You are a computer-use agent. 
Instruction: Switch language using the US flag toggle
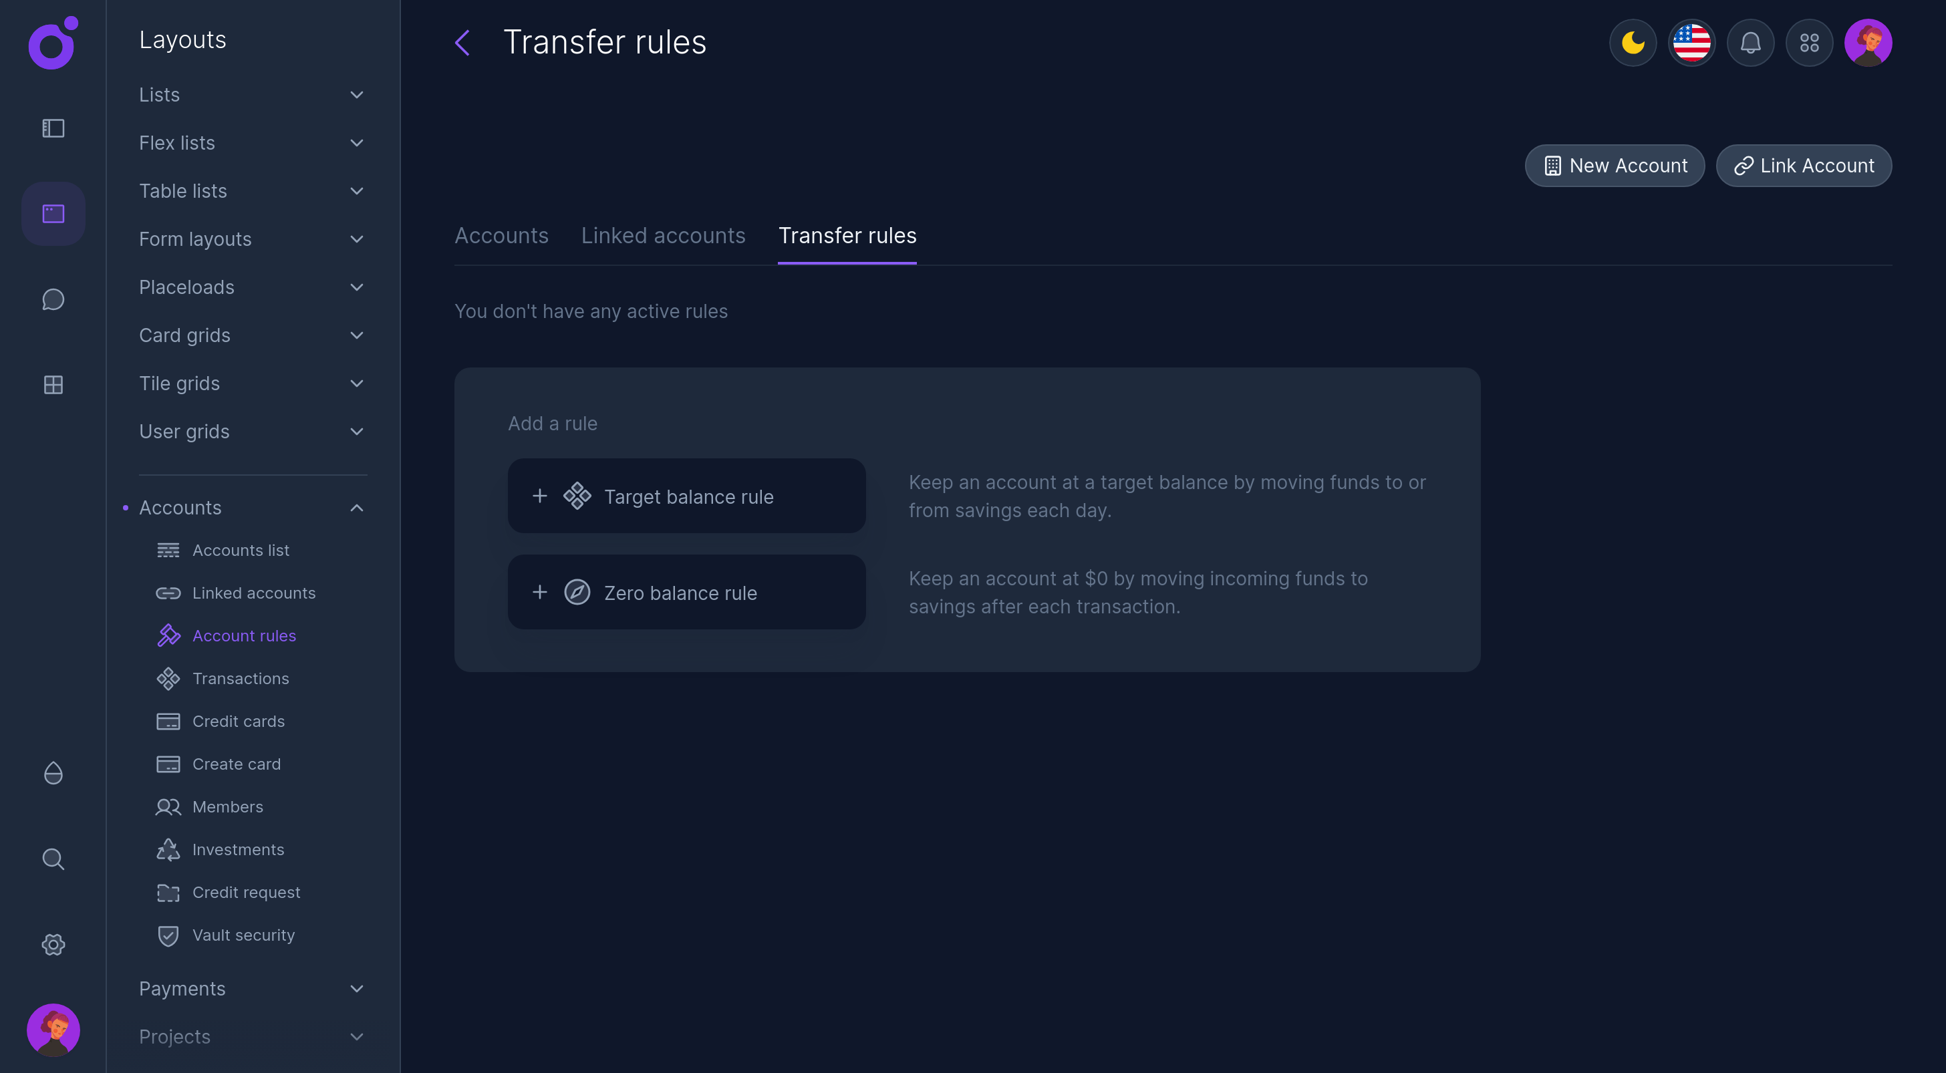click(1691, 43)
